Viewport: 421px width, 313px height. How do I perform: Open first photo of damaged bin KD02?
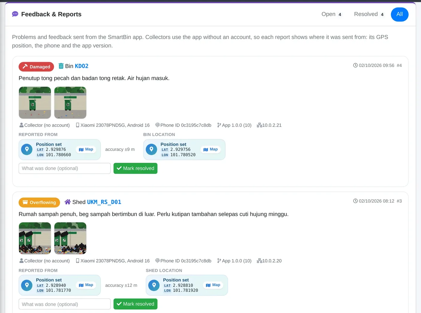point(35,103)
